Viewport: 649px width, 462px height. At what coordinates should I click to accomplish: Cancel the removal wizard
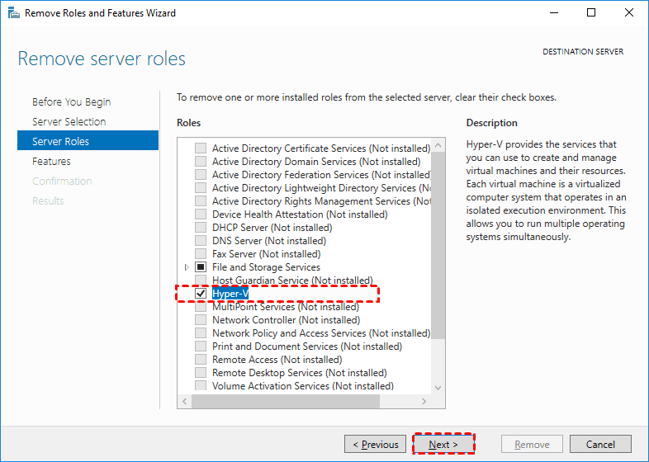click(600, 445)
